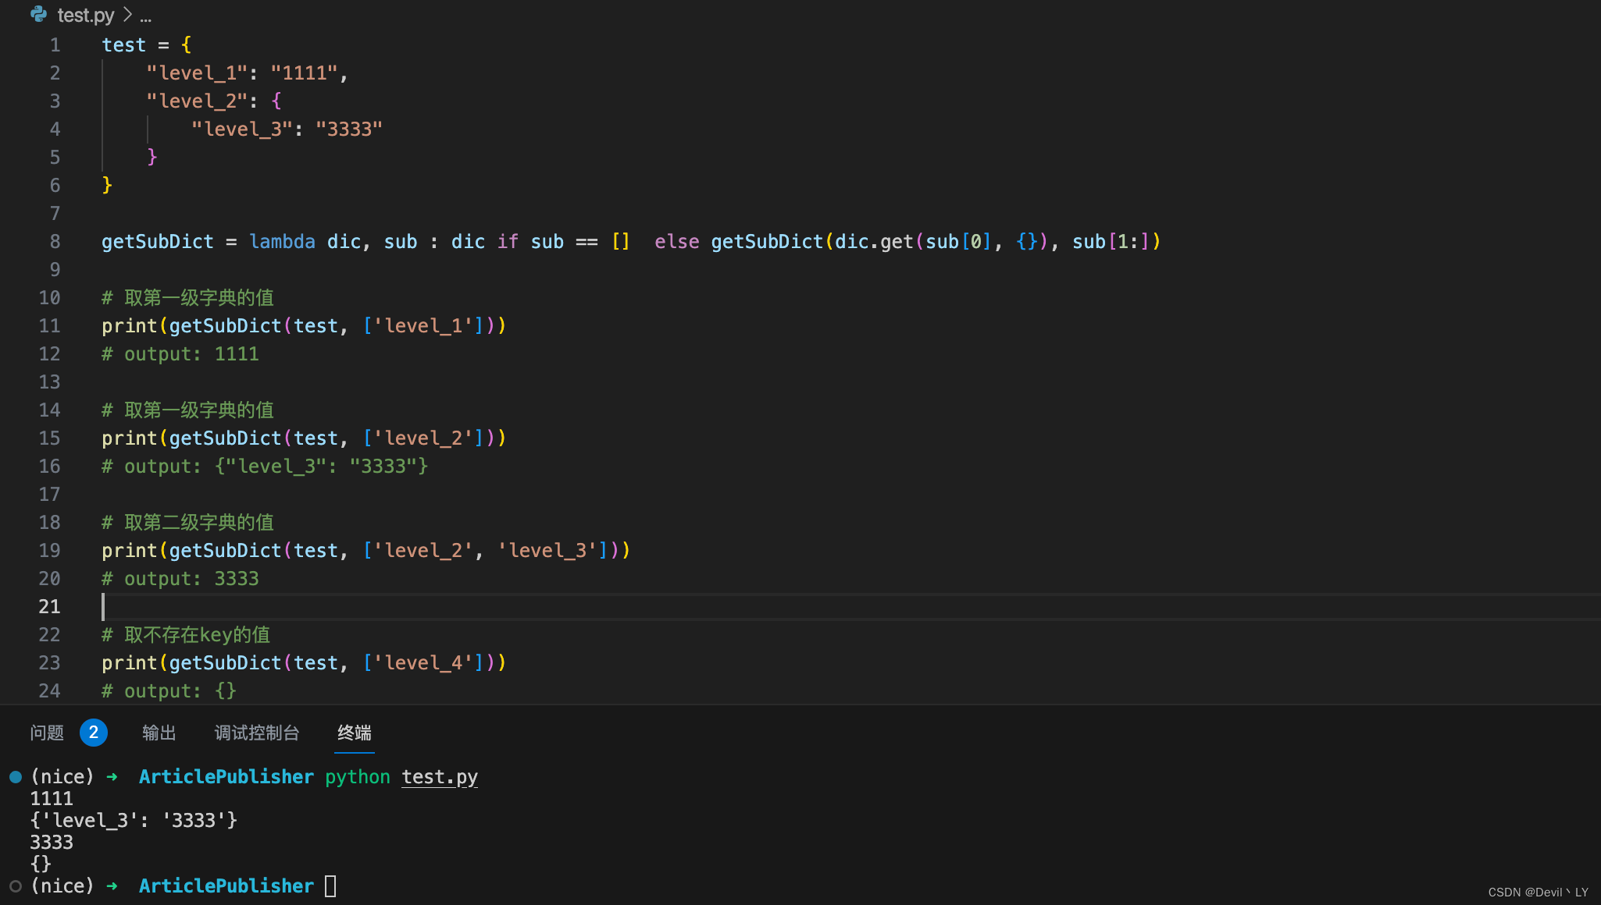This screenshot has width=1601, height=905.
Task: Place cursor on the lambda keyword
Action: click(x=282, y=242)
